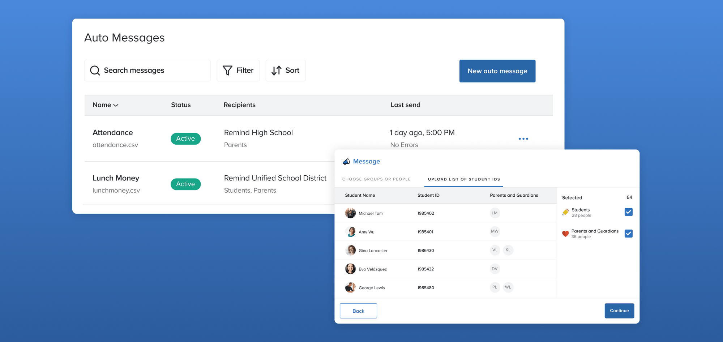Click the megaphone icon beside Message

[x=346, y=161]
